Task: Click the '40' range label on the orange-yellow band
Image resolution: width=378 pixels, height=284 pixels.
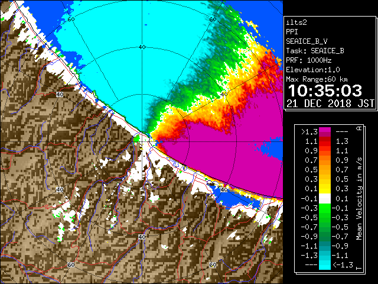Action: (x=224, y=94)
